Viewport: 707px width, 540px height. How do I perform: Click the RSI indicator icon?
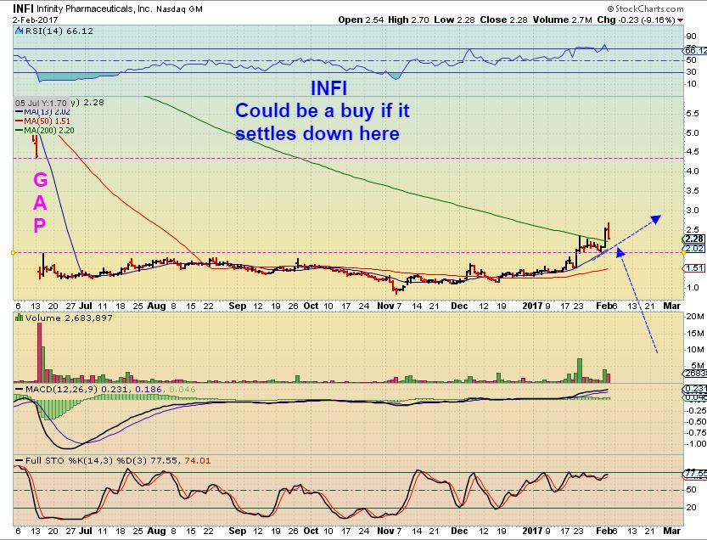[19, 31]
